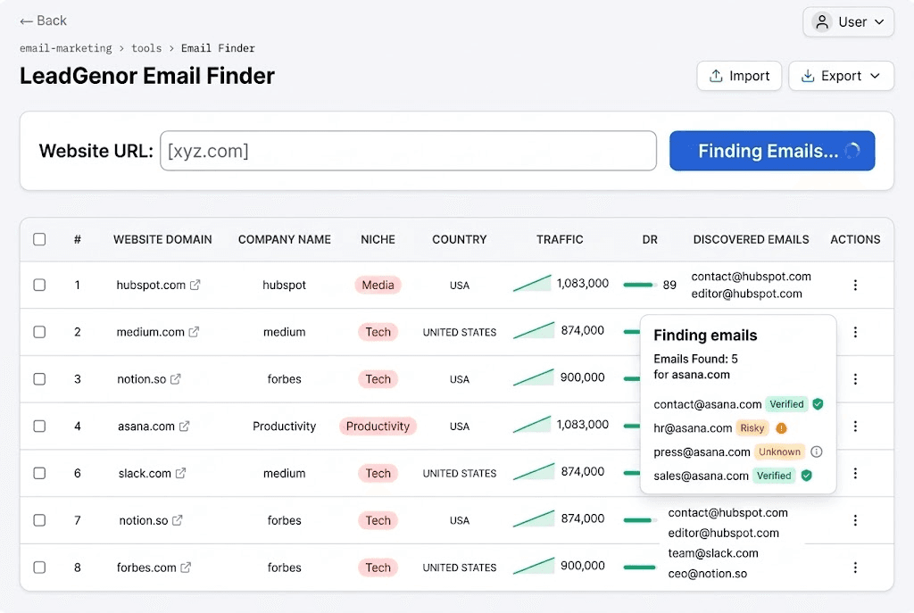Viewport: 914px width, 613px height.
Task: Open external link icon beside slack.com
Action: tap(180, 473)
